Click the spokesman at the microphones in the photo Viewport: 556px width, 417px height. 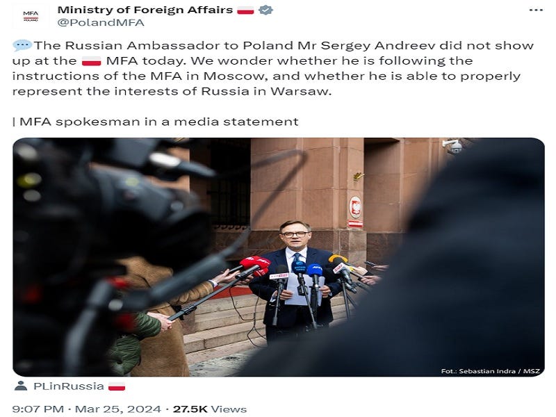(x=295, y=280)
